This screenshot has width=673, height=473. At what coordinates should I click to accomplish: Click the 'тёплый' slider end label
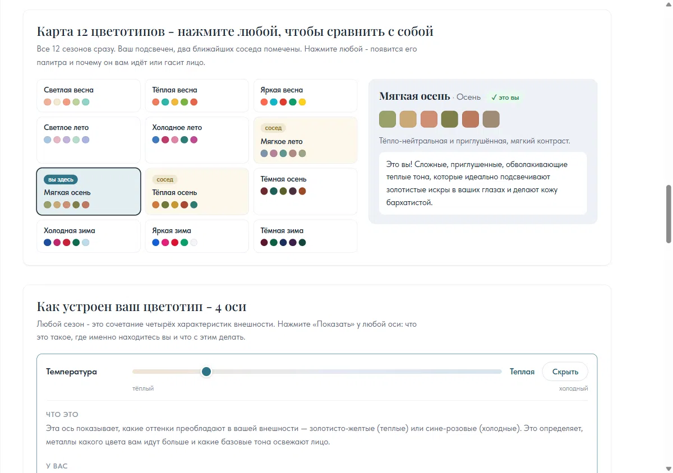pos(143,388)
